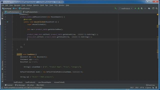Open the VCS menu
Screen dimensions: 160x90
(56, 5)
